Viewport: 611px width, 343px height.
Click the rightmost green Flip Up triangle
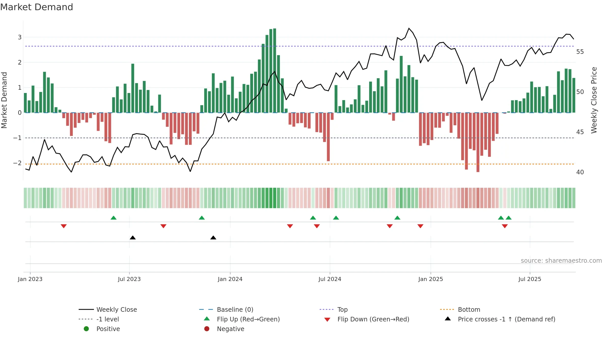(x=509, y=218)
